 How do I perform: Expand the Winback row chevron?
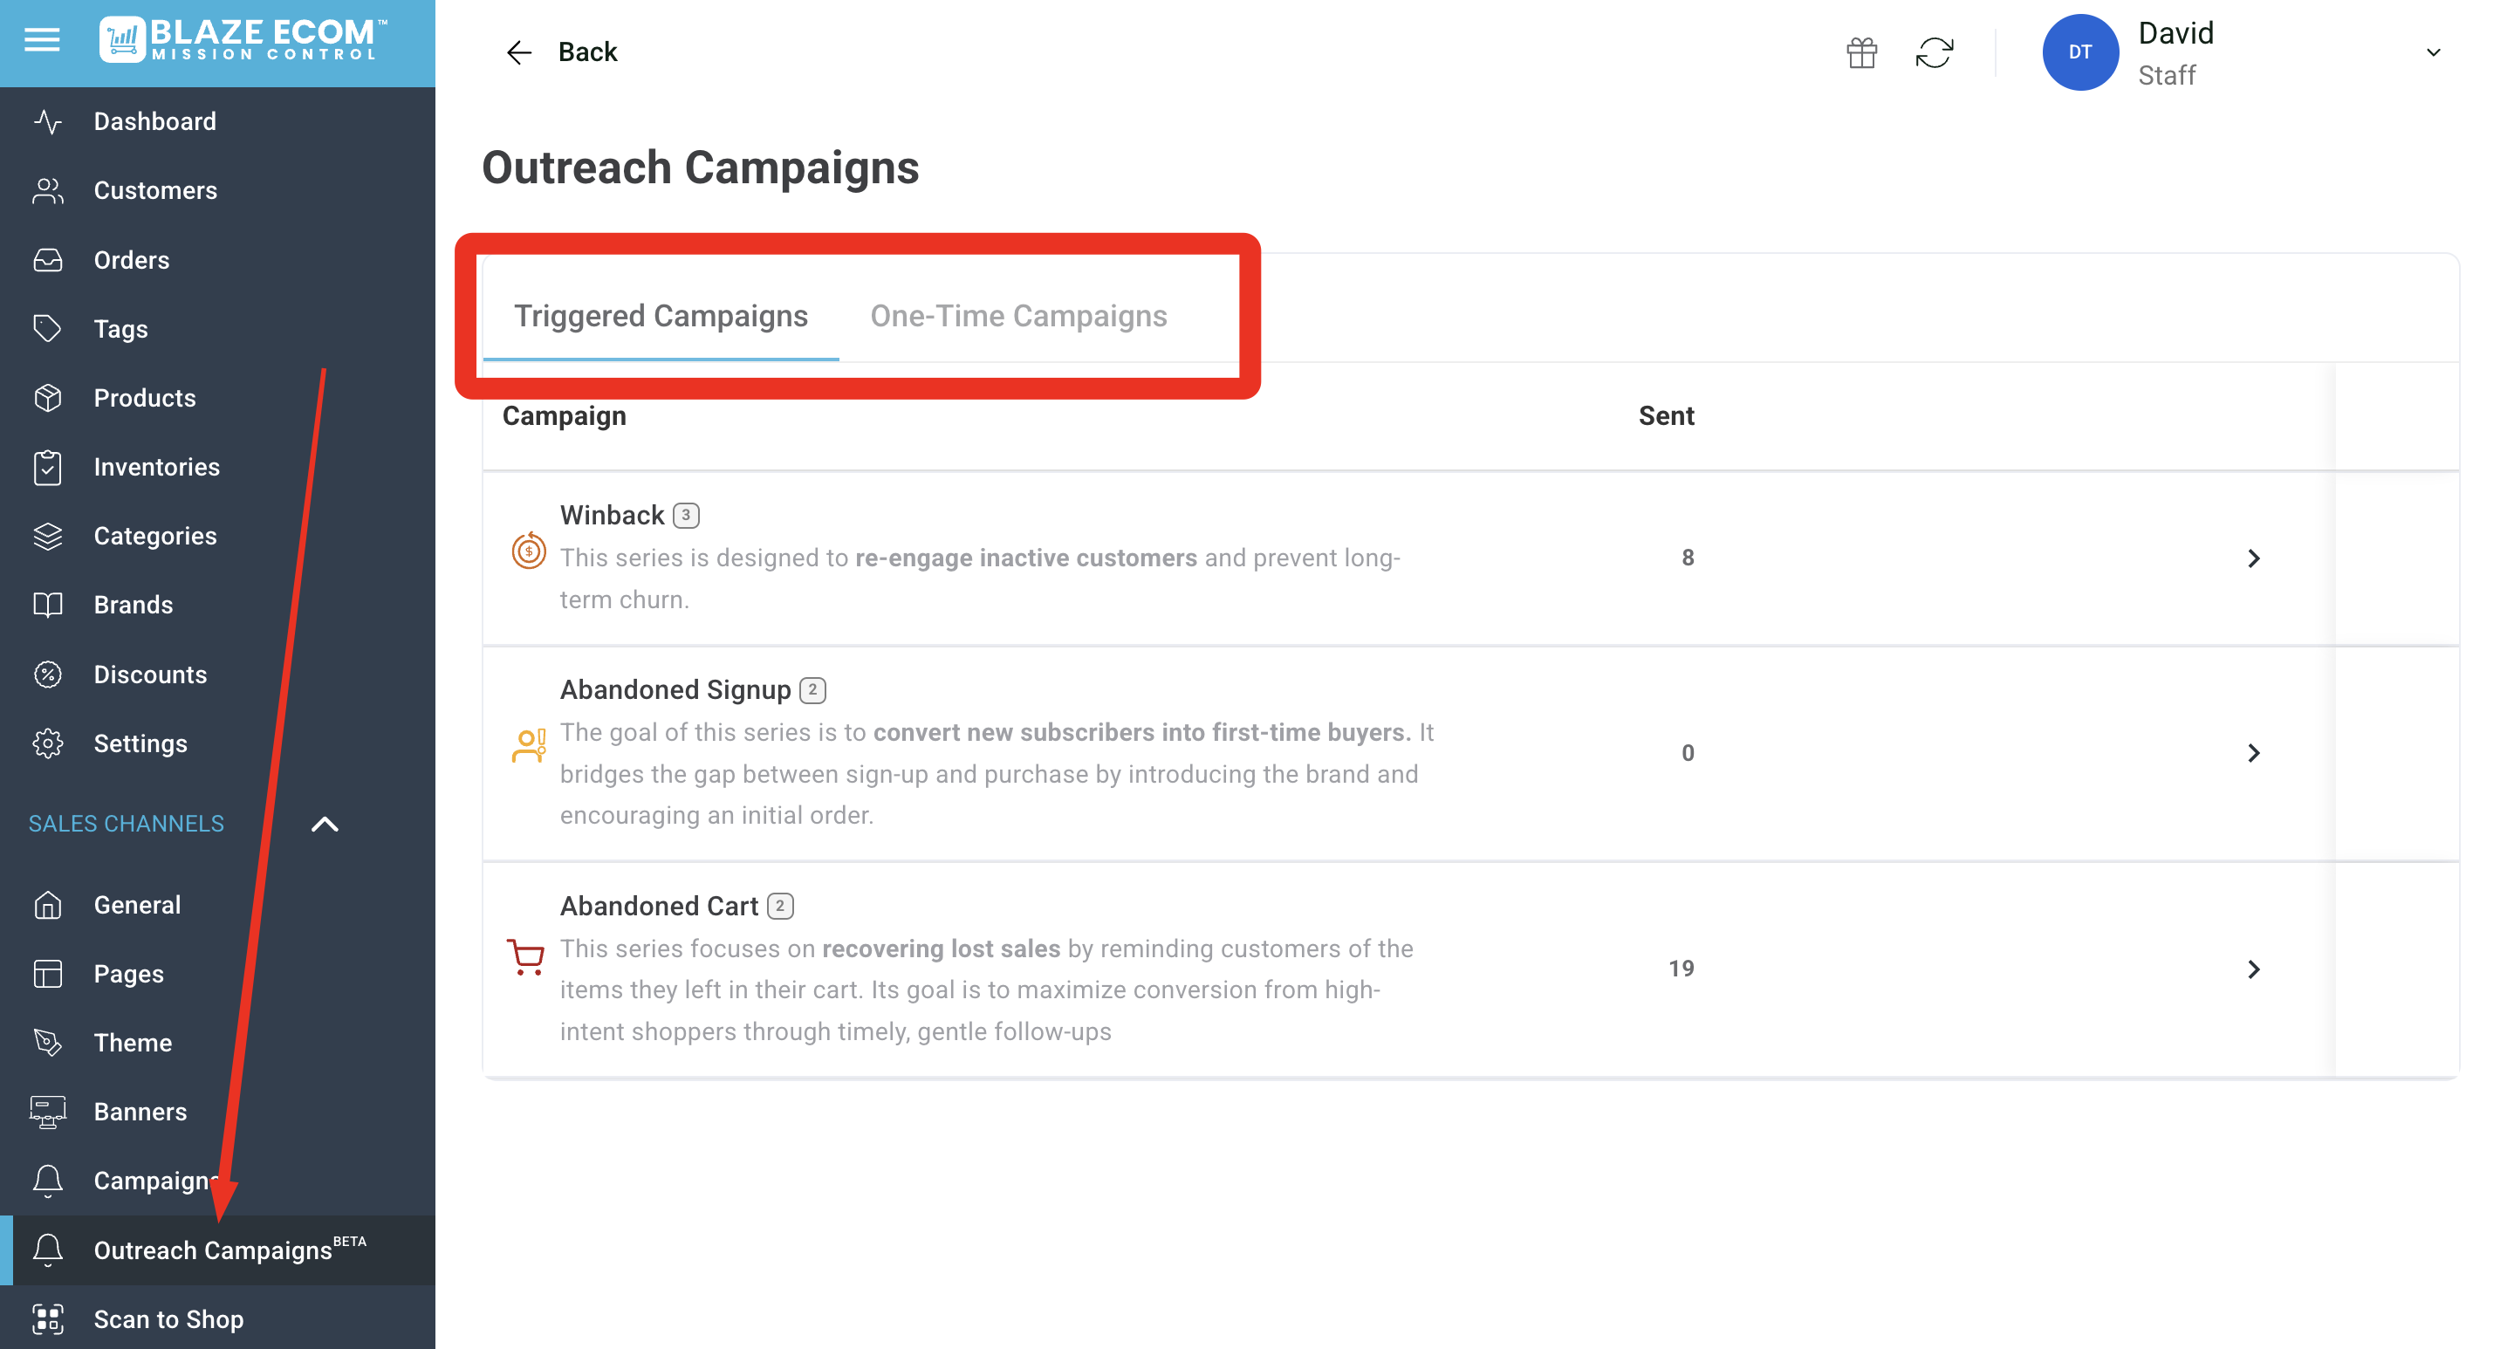[x=2253, y=558]
